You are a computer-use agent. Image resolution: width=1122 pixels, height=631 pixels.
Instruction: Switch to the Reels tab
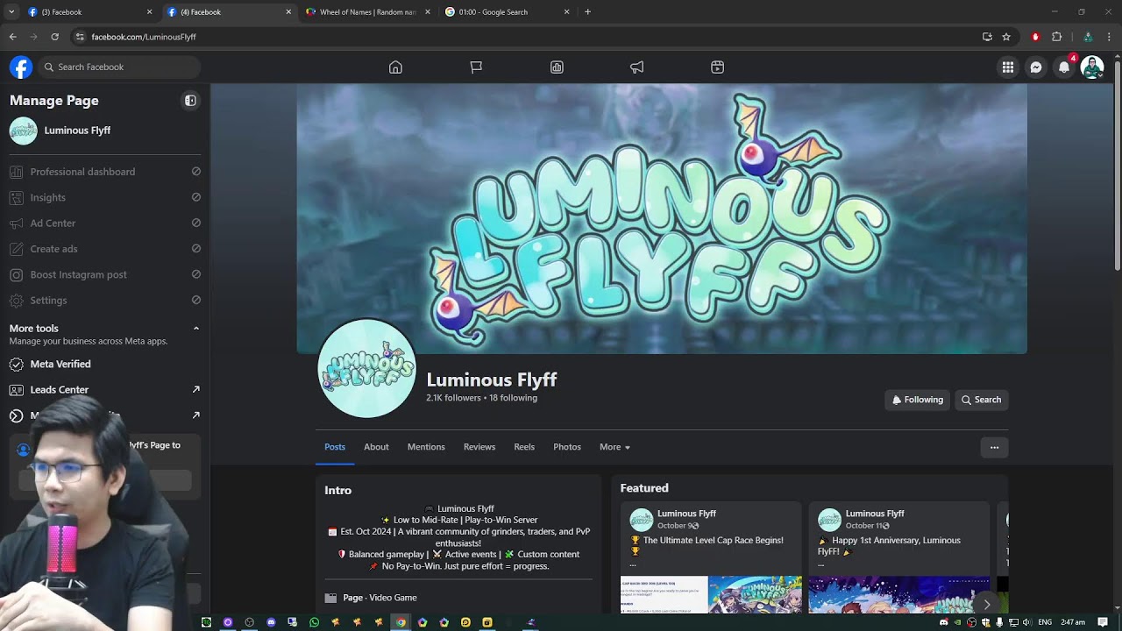(x=524, y=447)
